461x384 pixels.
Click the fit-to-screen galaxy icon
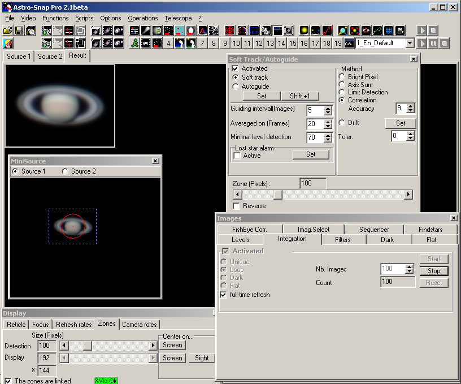pyautogui.click(x=289, y=31)
